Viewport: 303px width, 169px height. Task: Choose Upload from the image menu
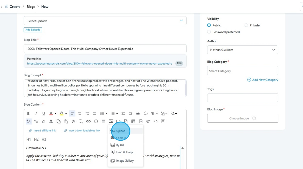126,131
